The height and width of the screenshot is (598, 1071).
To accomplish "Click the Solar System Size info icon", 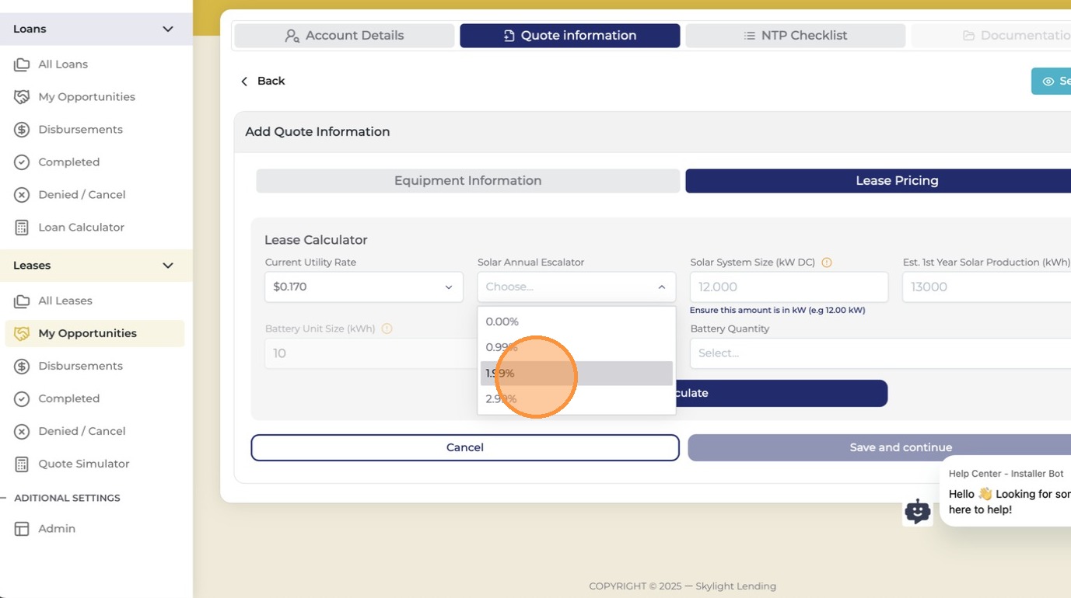I will click(x=827, y=262).
